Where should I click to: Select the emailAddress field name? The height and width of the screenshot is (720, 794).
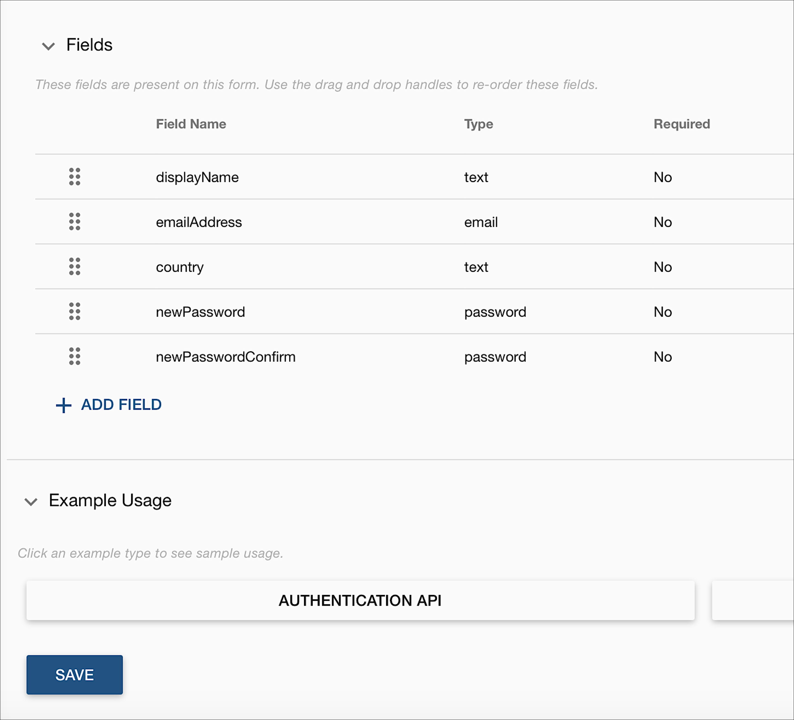pos(199,222)
